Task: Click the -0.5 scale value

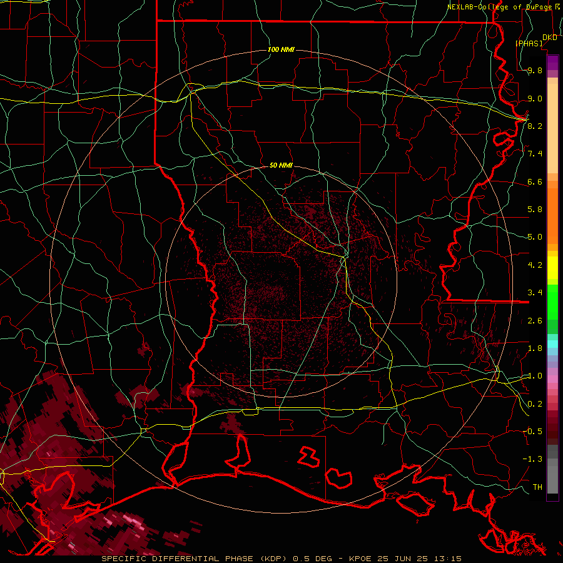Action: [x=533, y=431]
